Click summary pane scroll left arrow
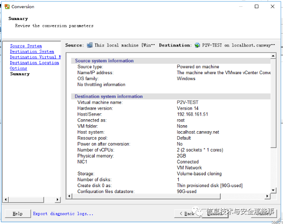283x224 pixels. [x=69, y=196]
